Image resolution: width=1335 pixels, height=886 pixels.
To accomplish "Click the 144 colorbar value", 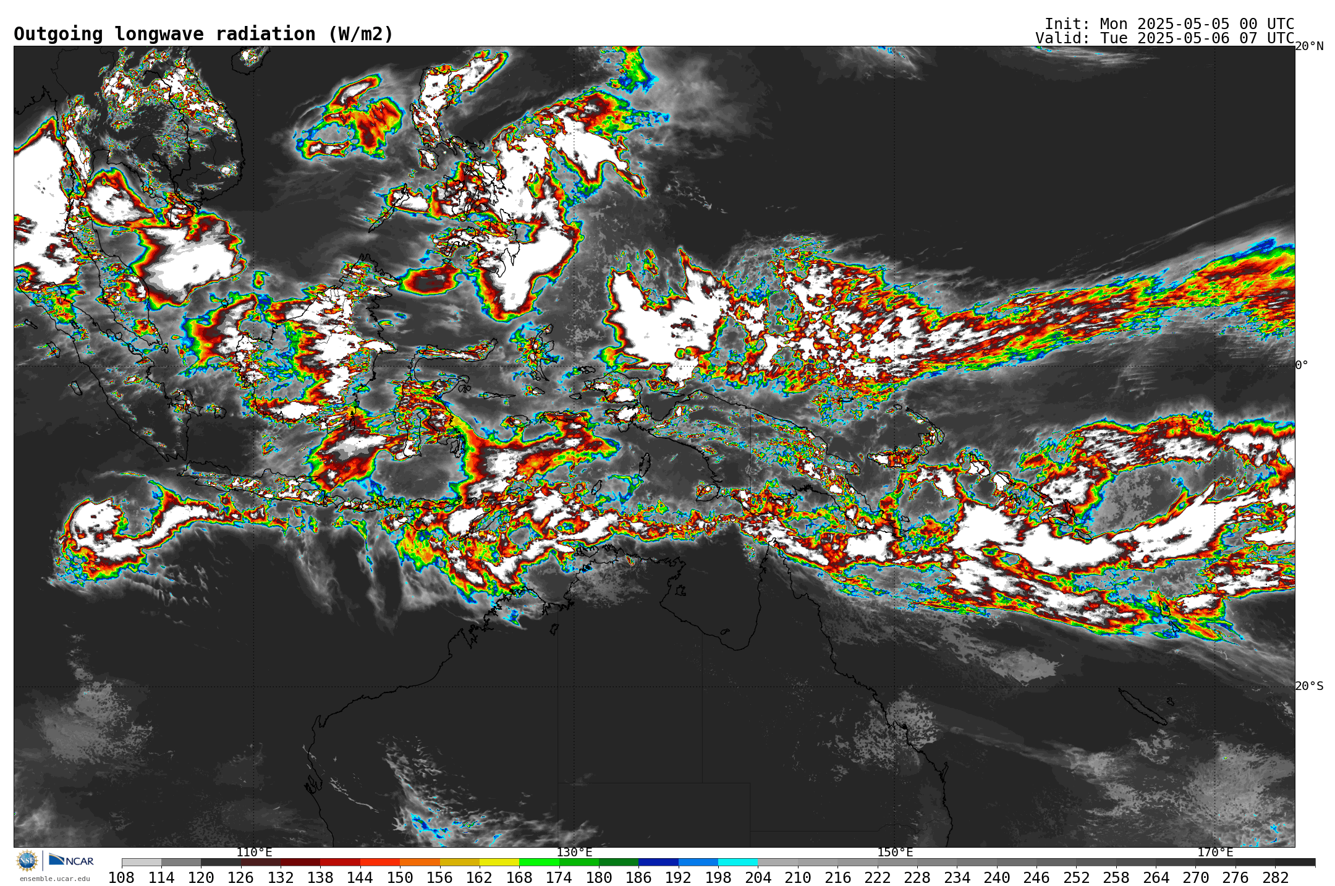I will coord(360,878).
